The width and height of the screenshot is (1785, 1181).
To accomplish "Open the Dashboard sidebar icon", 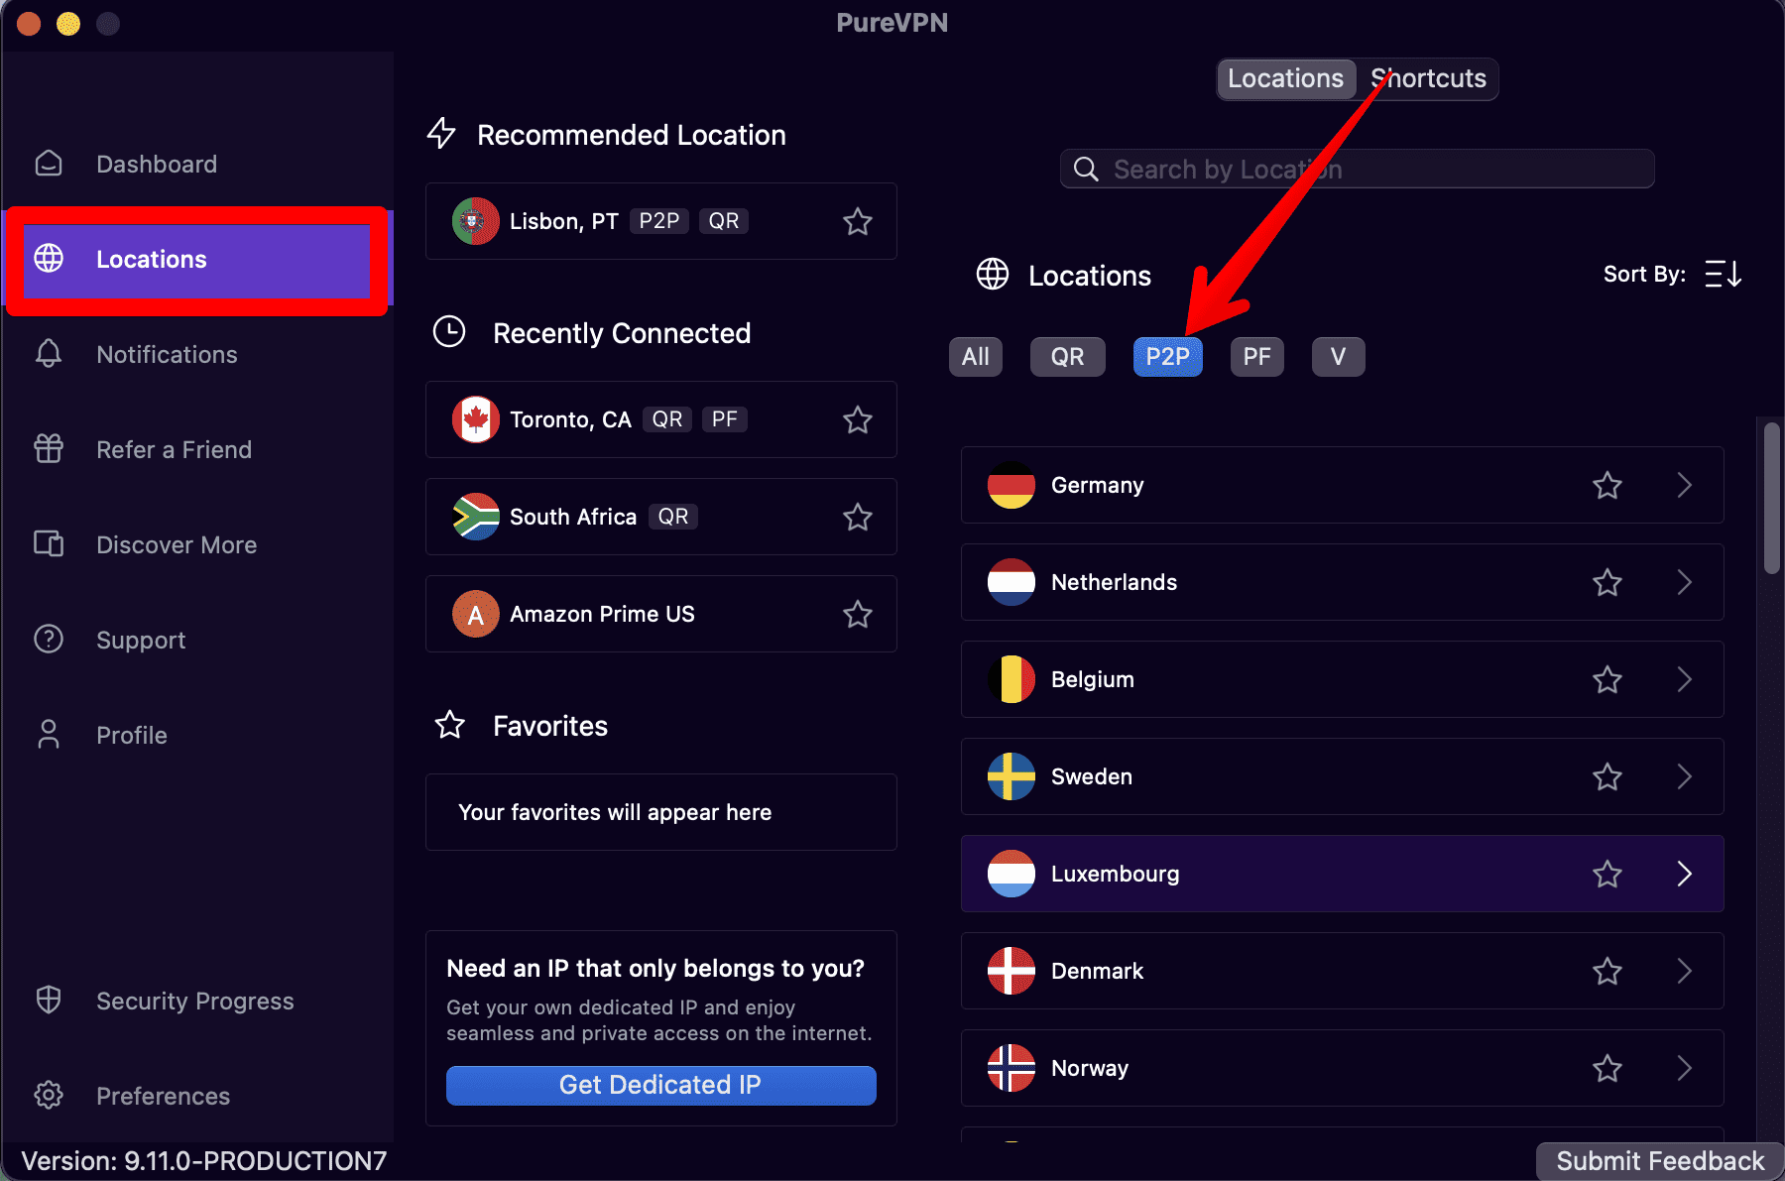I will (x=47, y=163).
